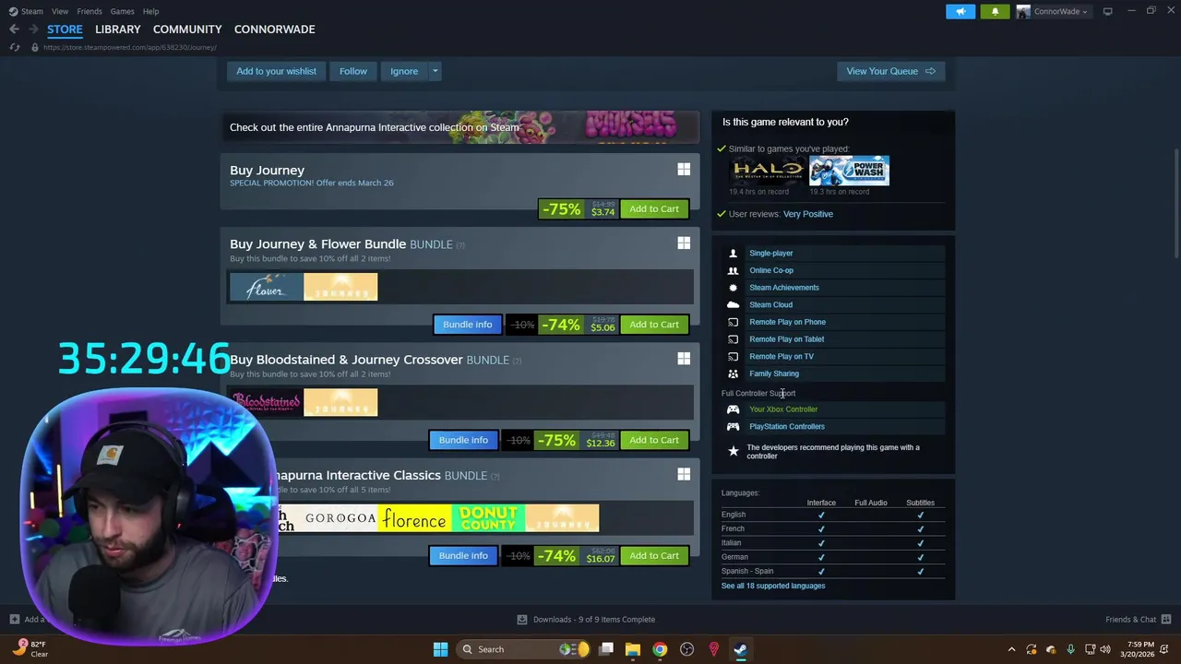The image size is (1181, 664).
Task: Click the Gorogoa thumbnail
Action: click(x=340, y=517)
